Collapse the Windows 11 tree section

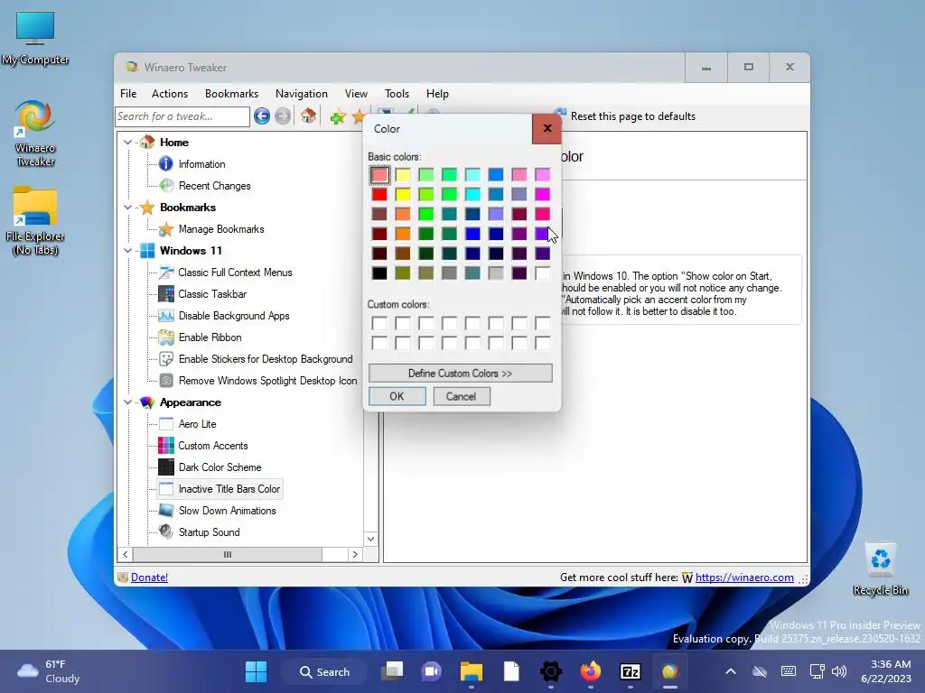127,251
